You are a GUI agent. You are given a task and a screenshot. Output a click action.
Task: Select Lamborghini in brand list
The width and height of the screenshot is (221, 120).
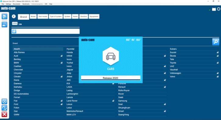(x=72, y=94)
